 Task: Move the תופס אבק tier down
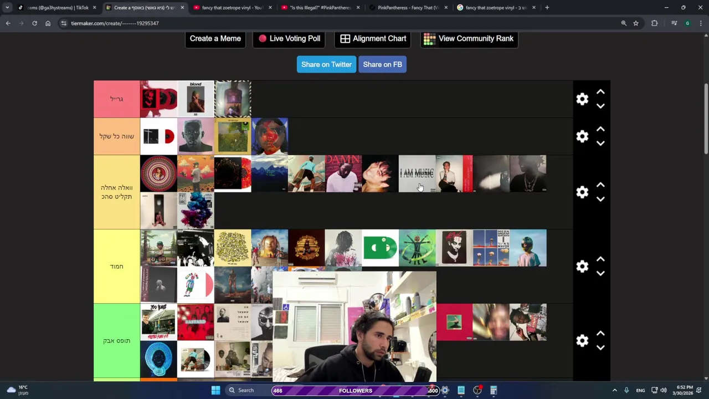click(x=600, y=347)
